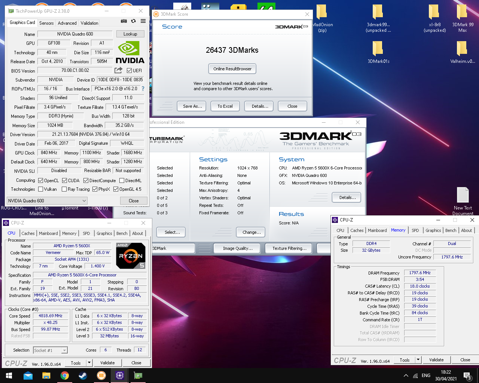Open the Validation tab in GPU-Z
This screenshot has height=383, width=479.
point(89,23)
